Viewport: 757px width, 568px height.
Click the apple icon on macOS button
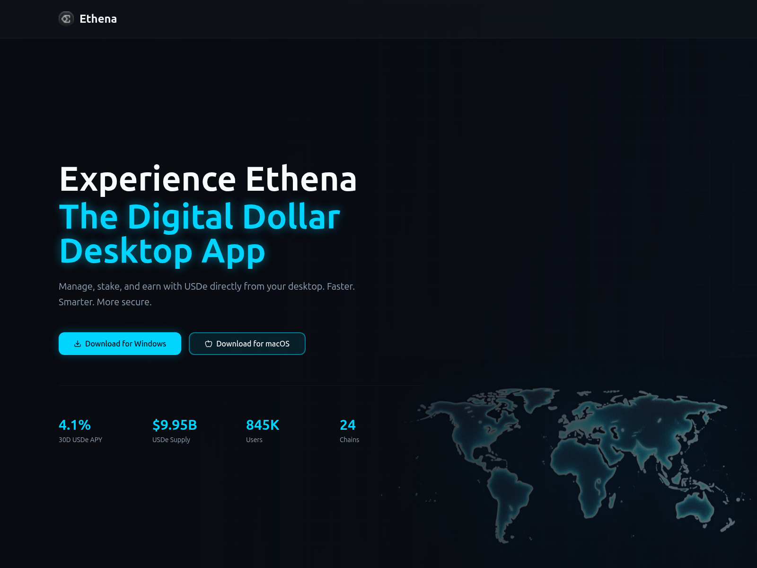(x=209, y=344)
